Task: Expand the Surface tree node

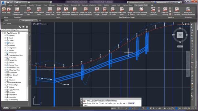Action: click(x=5, y=40)
